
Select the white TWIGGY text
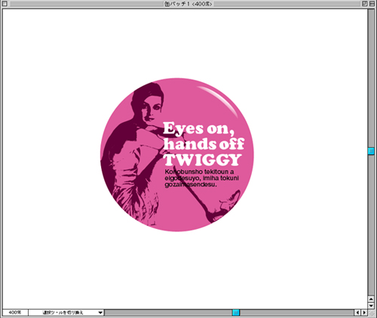[203, 160]
